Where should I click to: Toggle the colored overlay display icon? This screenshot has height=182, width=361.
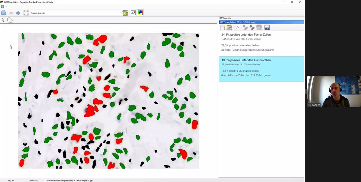140,13
